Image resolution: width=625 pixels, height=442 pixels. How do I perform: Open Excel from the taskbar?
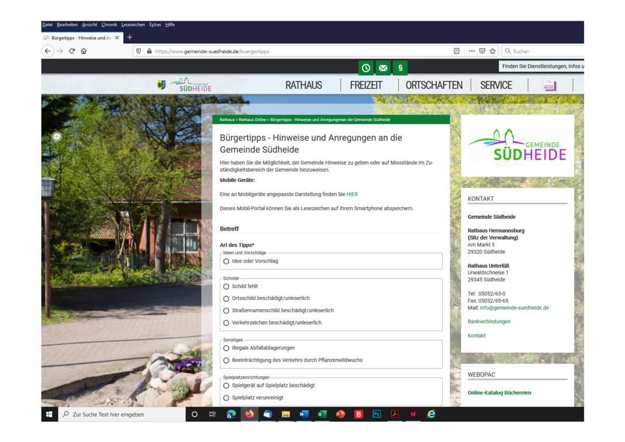[x=322, y=414]
